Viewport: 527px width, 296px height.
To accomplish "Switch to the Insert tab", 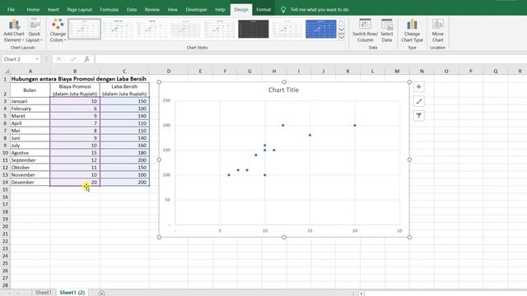I will 53,10.
